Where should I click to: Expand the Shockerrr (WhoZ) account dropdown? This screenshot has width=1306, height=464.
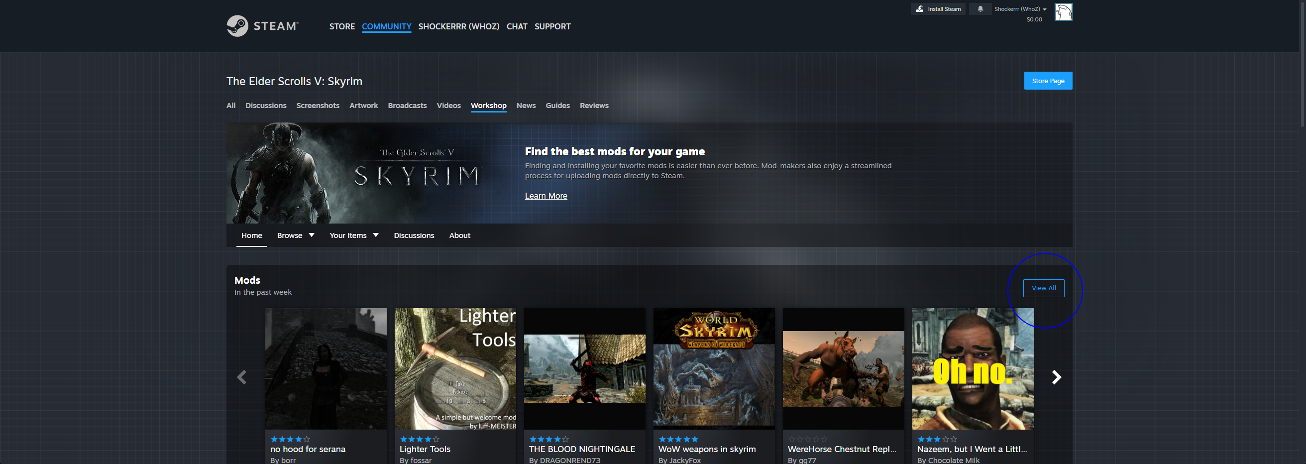coord(1020,9)
